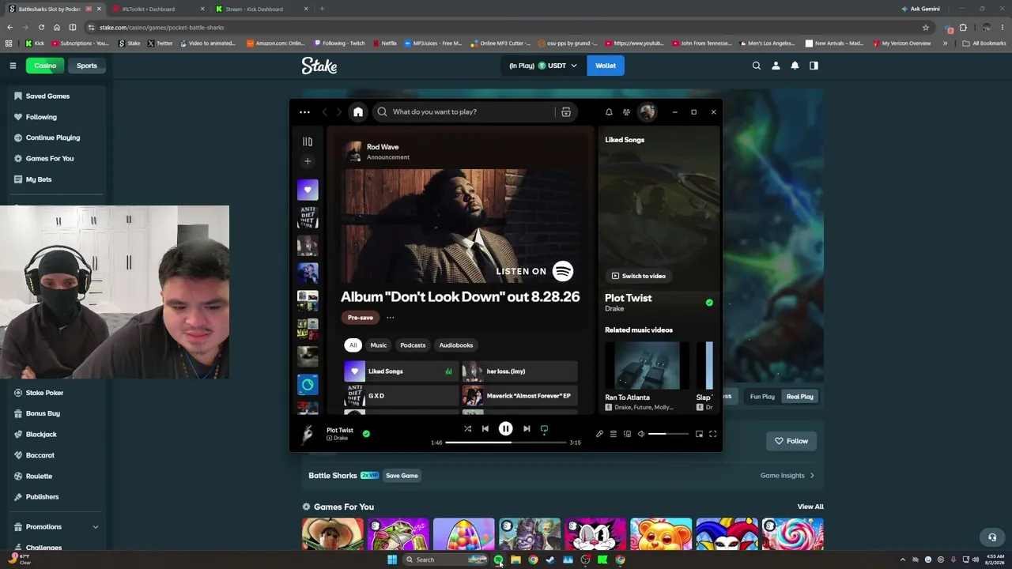Switch to the Sports tab on Stake
Screen dimensions: 1012x569
[x=87, y=66]
